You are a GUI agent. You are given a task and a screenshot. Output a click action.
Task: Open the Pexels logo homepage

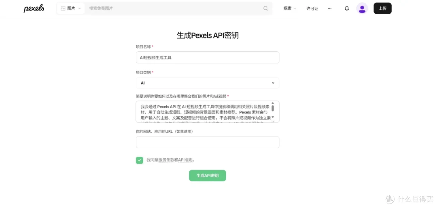coord(34,8)
